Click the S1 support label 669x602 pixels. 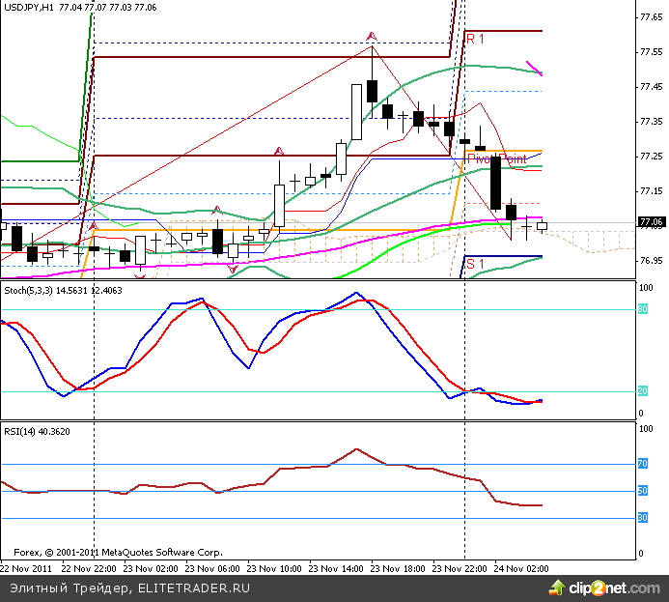point(473,263)
